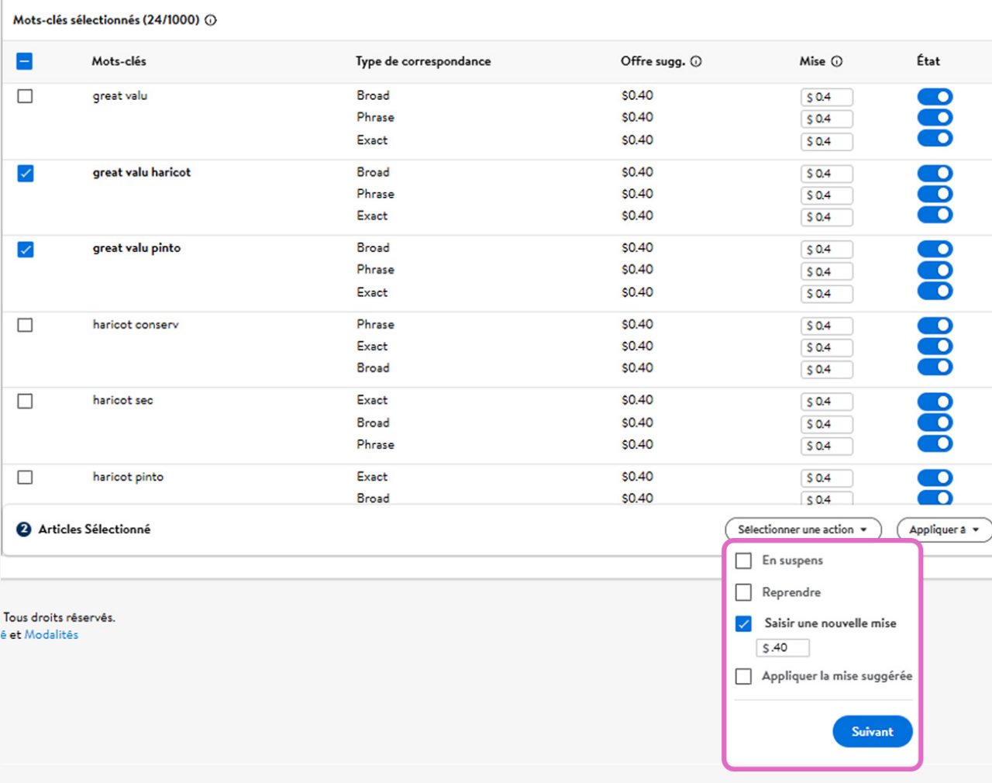The height and width of the screenshot is (783, 992).
Task: Select the Reprendre option
Action: (x=743, y=592)
